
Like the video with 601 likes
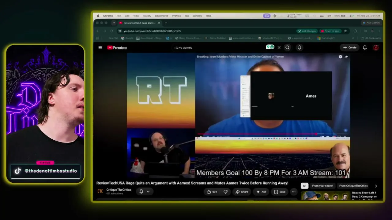212,192
